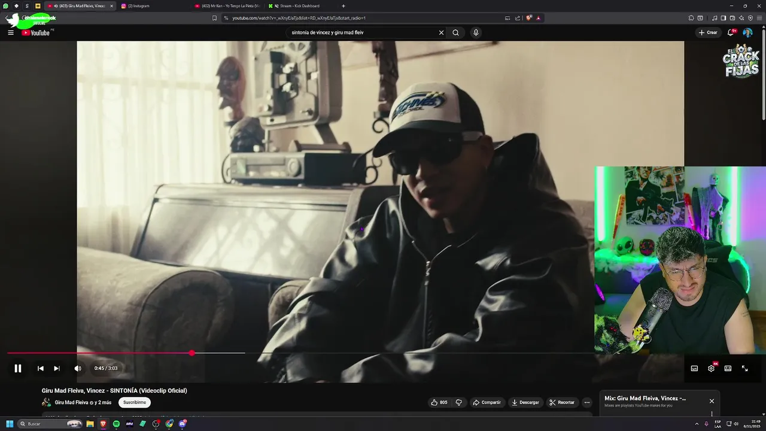
Task: Switch to theater mode view
Action: click(x=728, y=368)
